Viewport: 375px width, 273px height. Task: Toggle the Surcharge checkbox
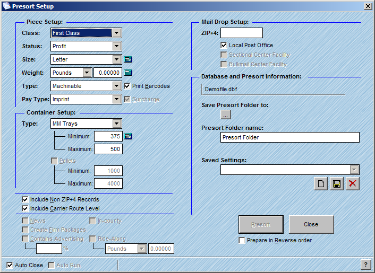[127, 99]
